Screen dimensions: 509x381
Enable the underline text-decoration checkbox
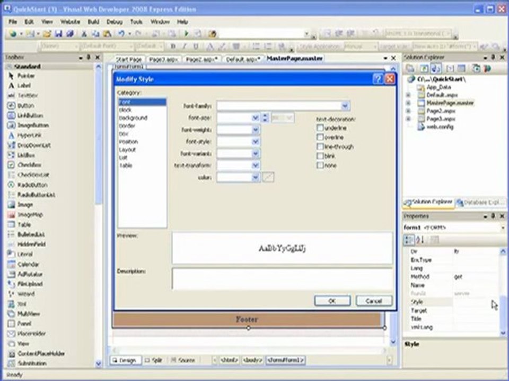coord(320,128)
